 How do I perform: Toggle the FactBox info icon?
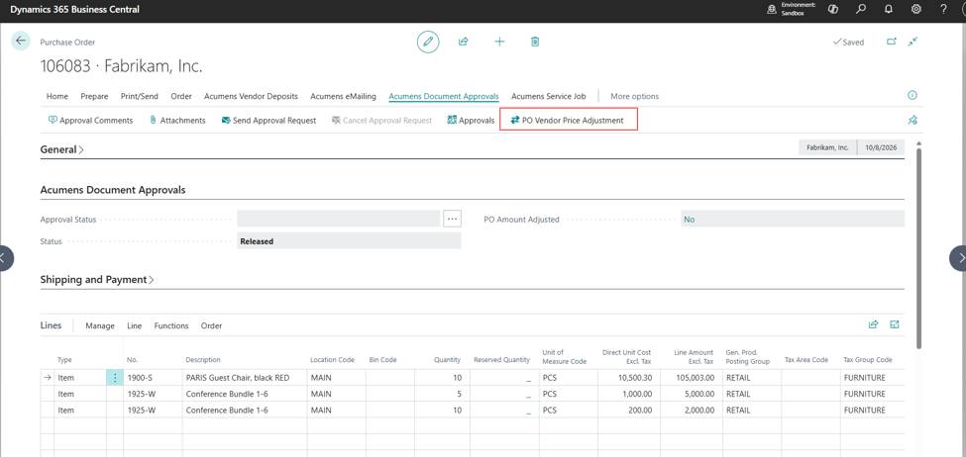click(912, 95)
